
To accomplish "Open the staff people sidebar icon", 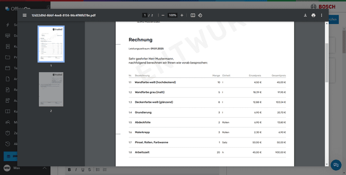I will tap(8, 122).
